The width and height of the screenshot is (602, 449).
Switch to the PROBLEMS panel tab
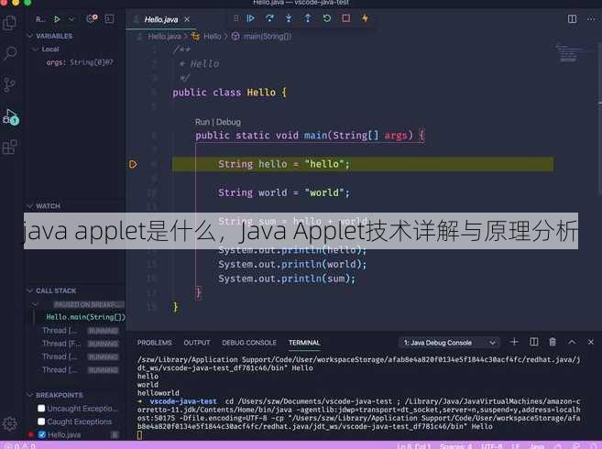154,342
